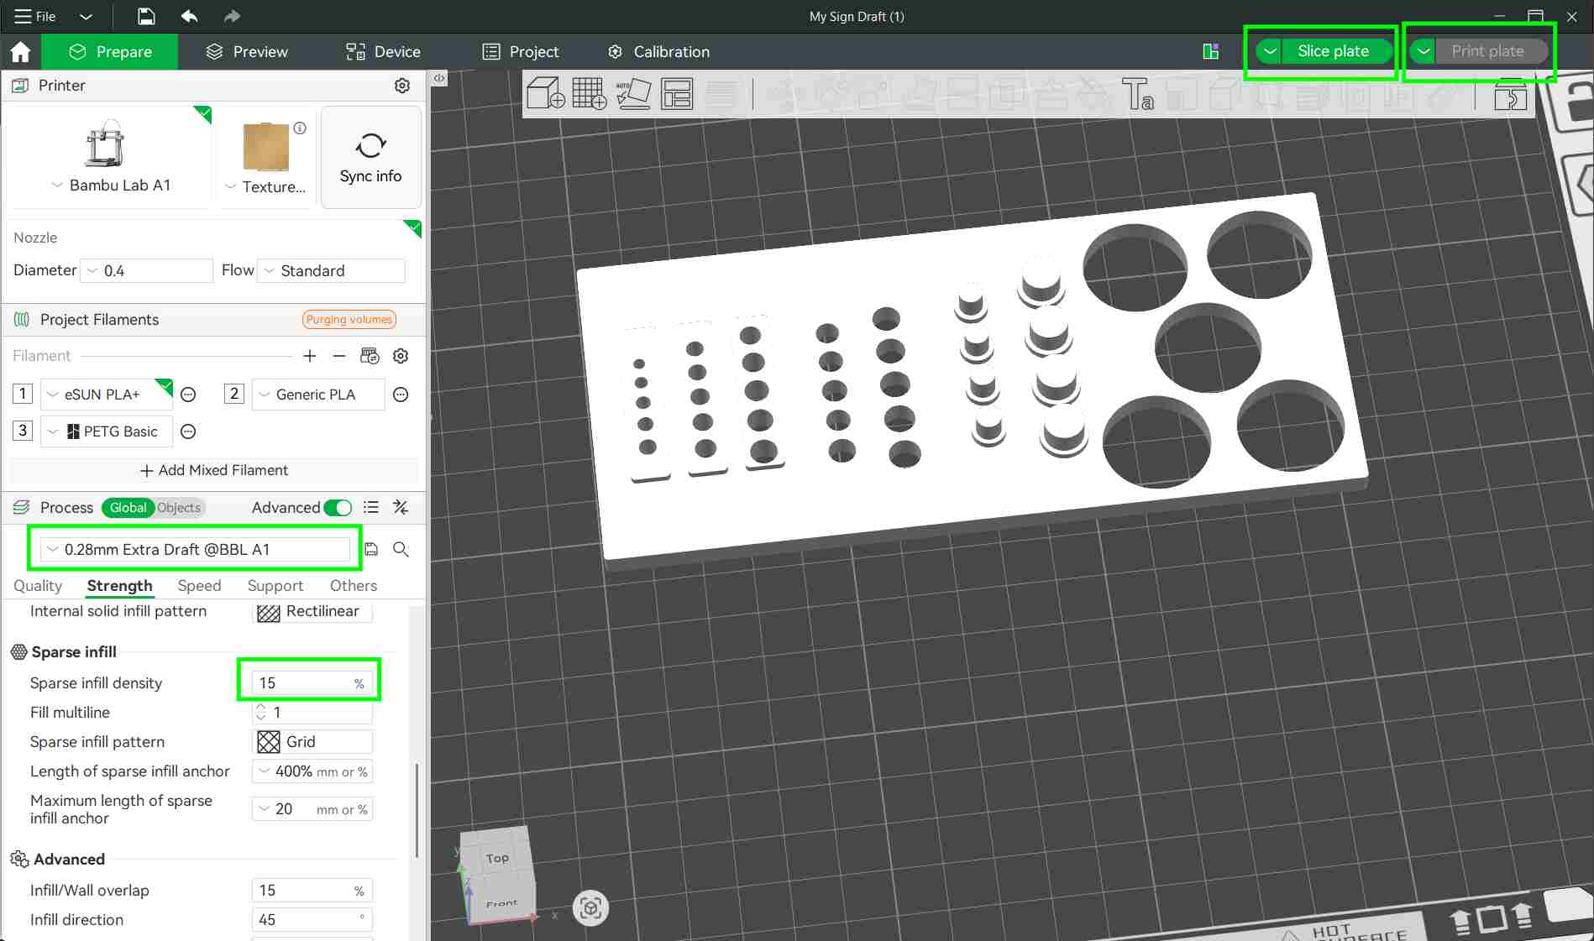Compare presets using the compare icon
Screen dimensions: 1594x941
pyautogui.click(x=401, y=507)
